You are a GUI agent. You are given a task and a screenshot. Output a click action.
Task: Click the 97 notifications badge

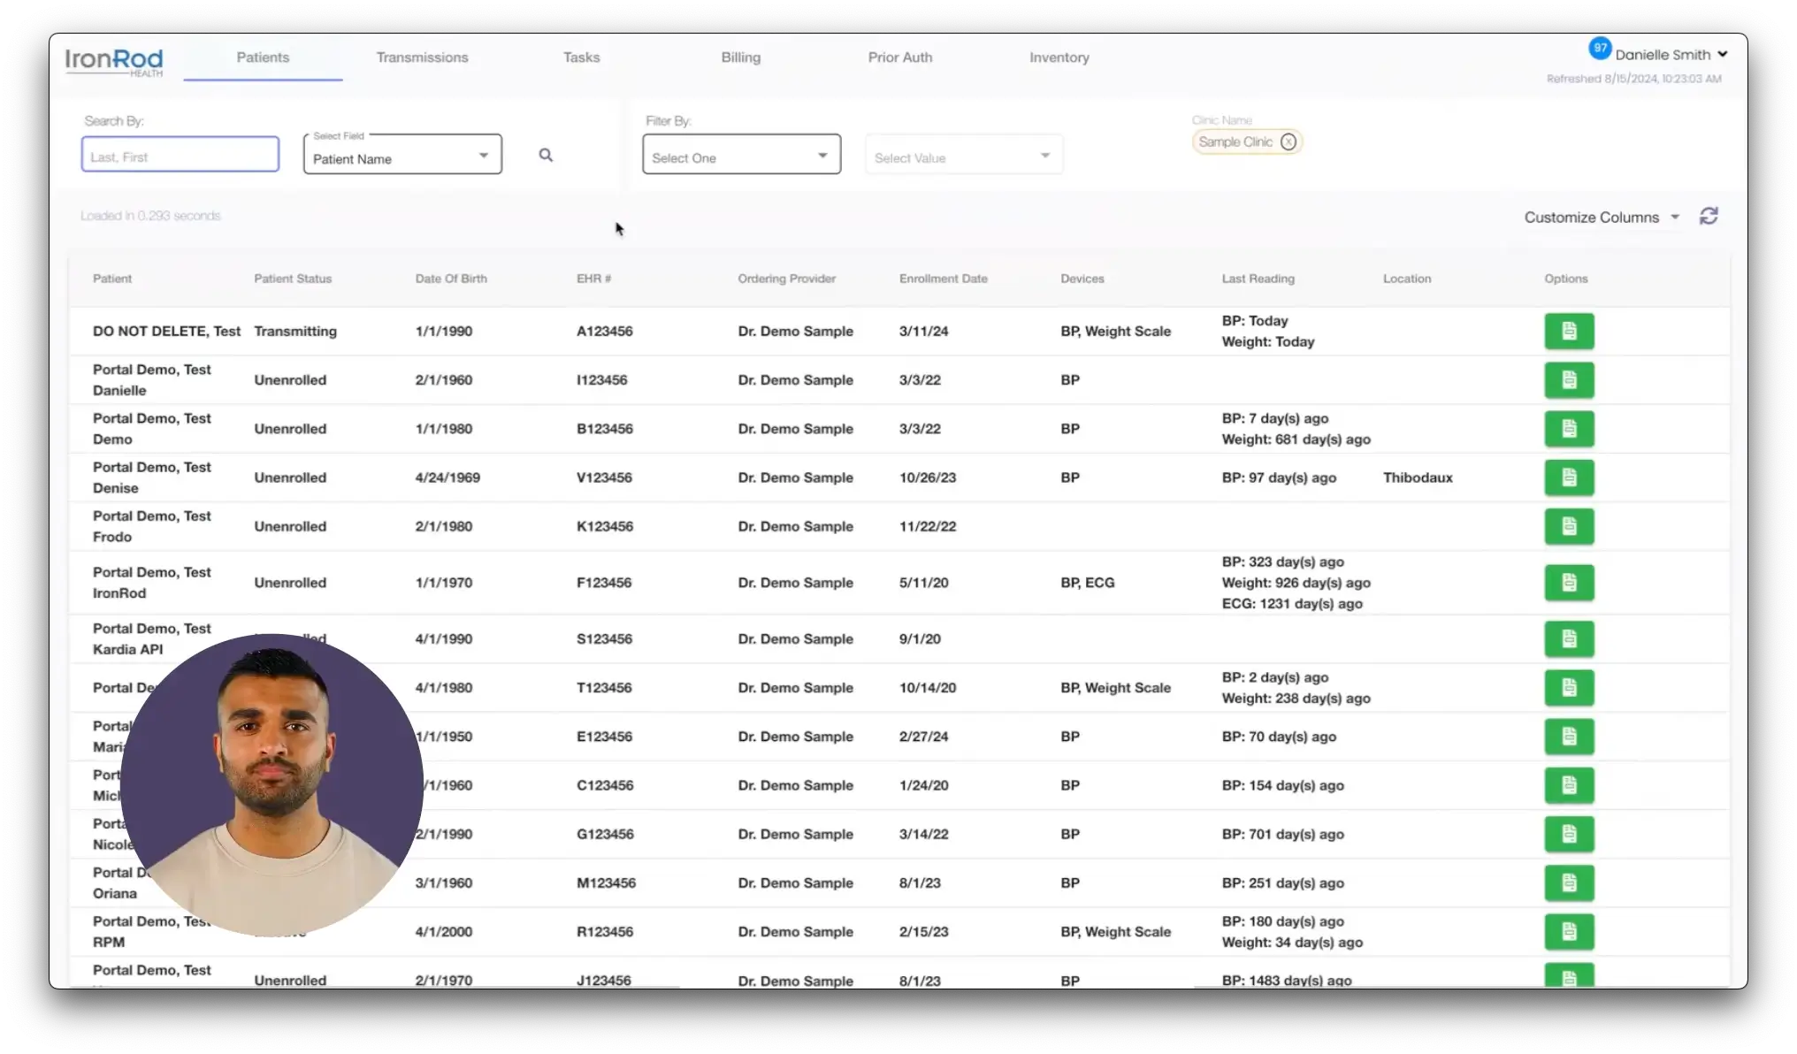[1599, 49]
